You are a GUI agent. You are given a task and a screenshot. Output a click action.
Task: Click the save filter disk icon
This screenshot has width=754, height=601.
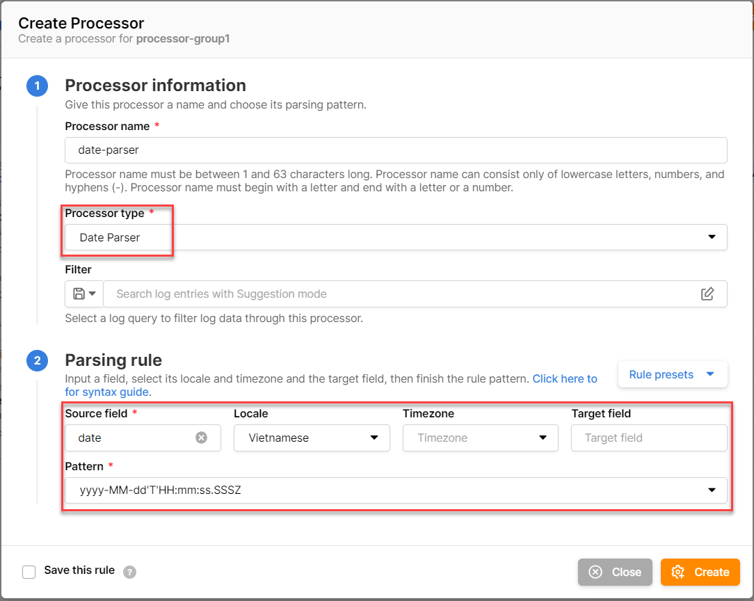click(79, 294)
